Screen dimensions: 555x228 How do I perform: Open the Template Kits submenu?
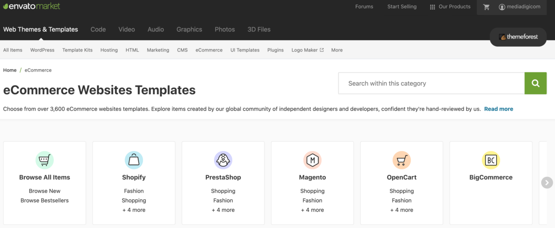tap(77, 50)
